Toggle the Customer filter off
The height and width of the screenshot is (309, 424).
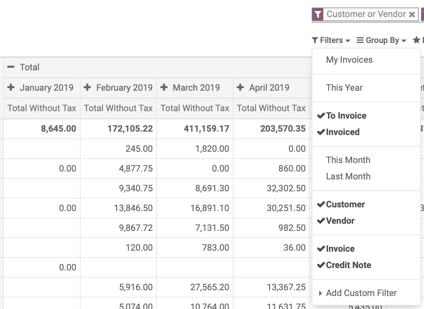tap(366, 204)
